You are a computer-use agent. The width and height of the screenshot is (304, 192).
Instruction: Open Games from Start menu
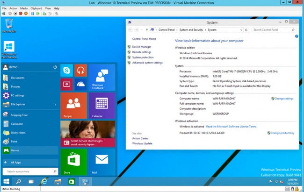tap(30, 150)
